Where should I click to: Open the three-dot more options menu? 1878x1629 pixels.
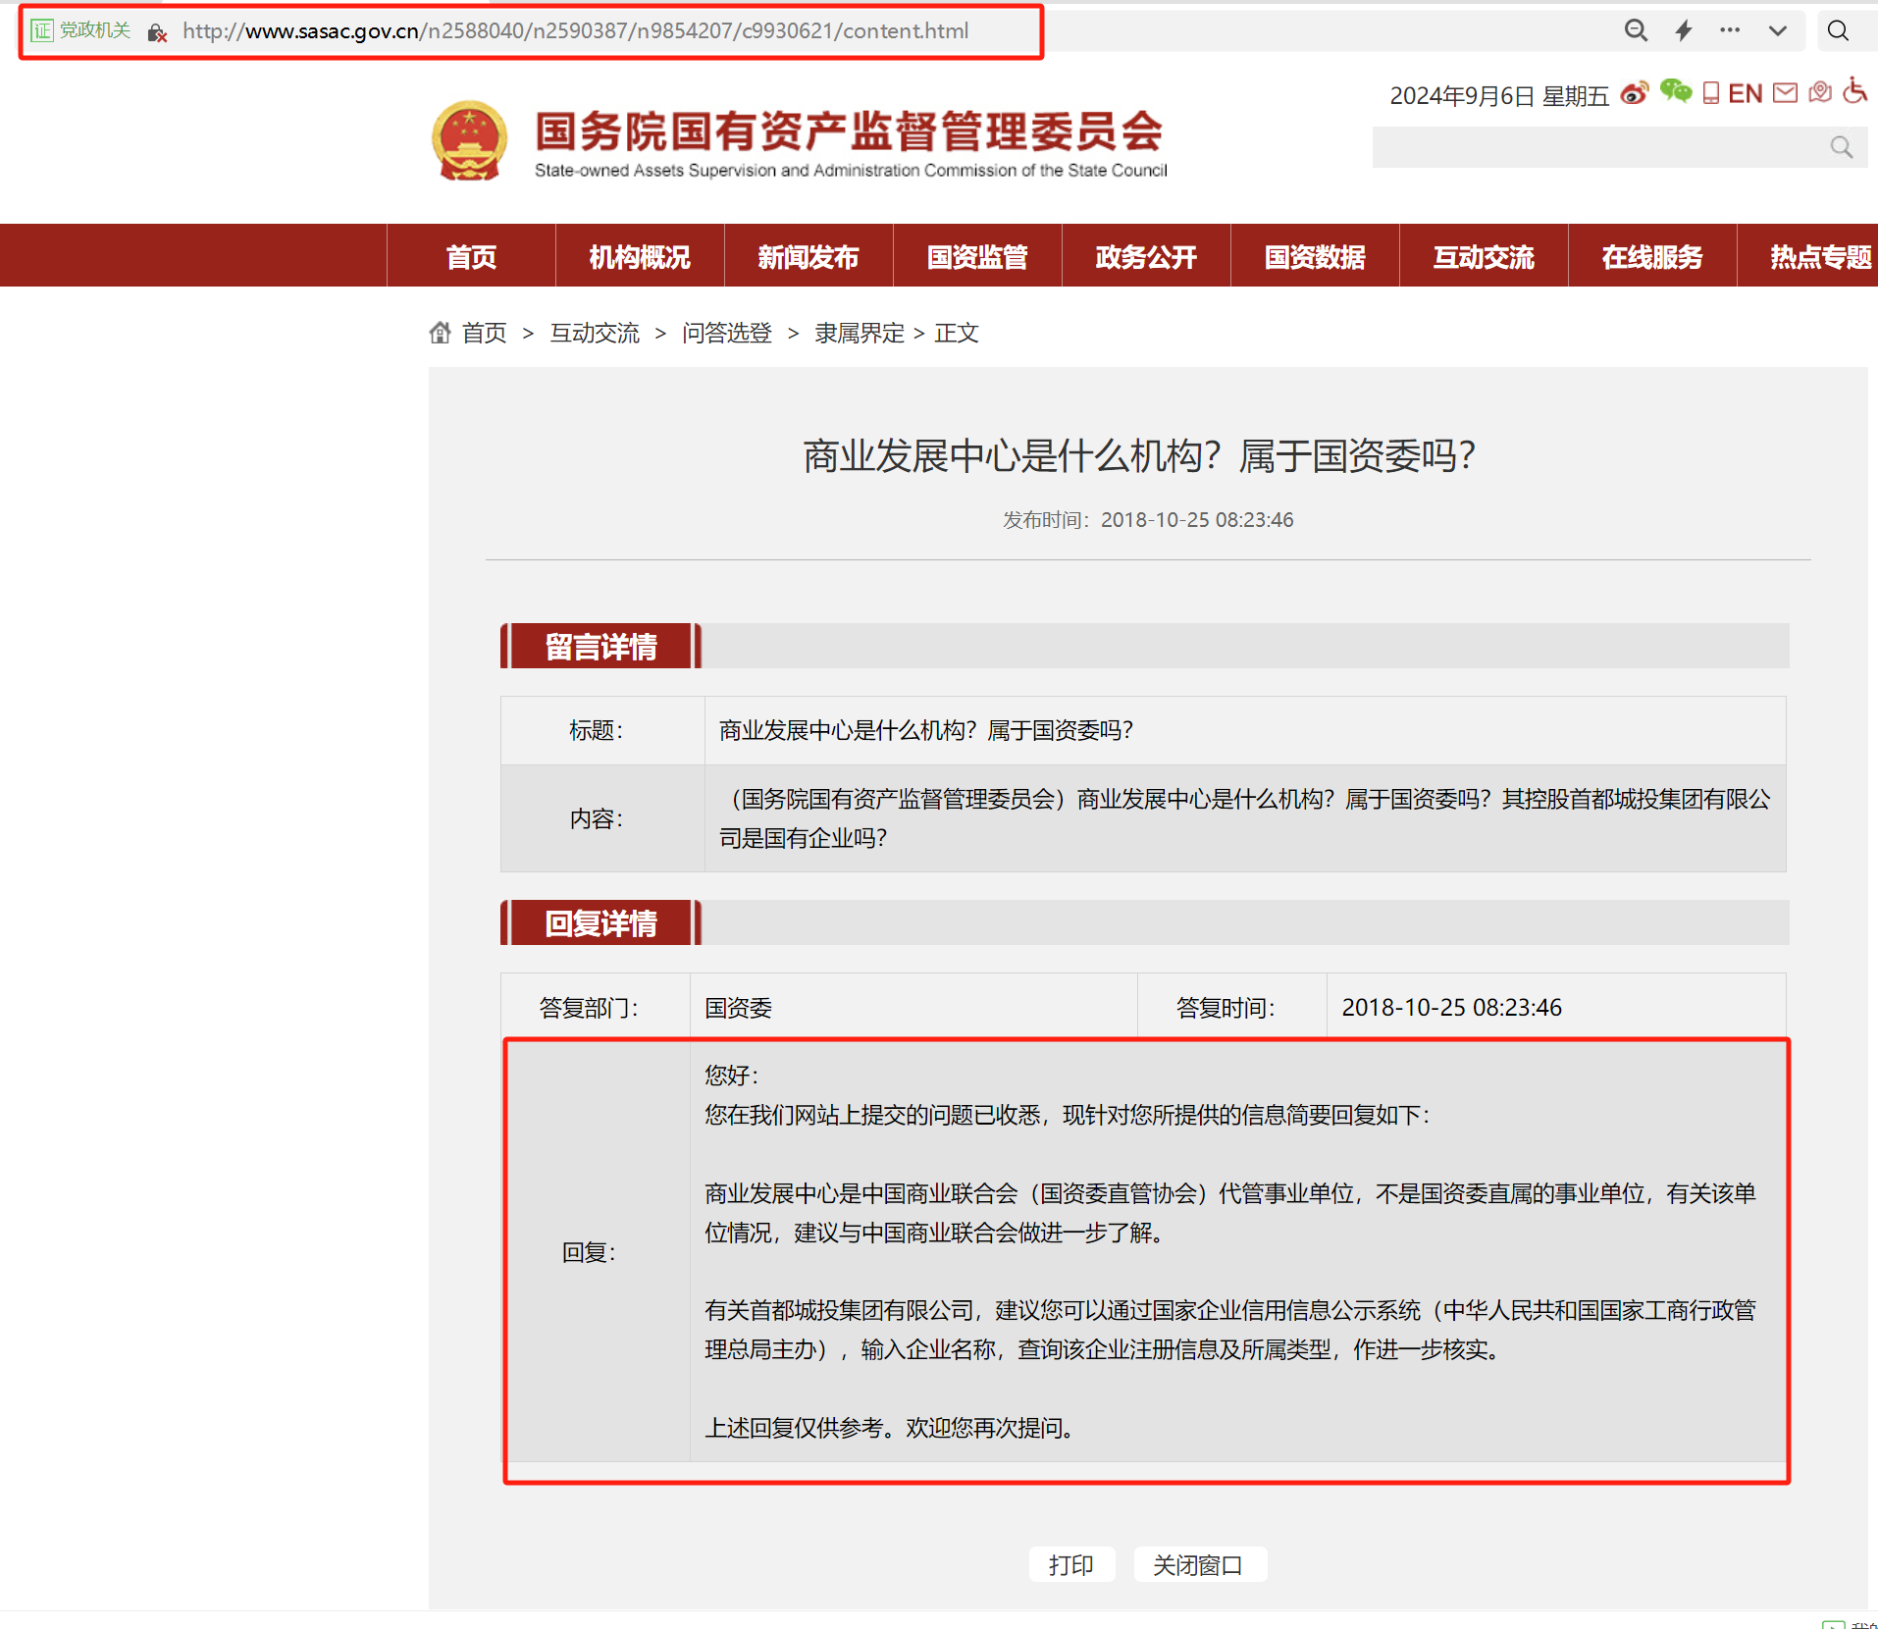pos(1730,30)
